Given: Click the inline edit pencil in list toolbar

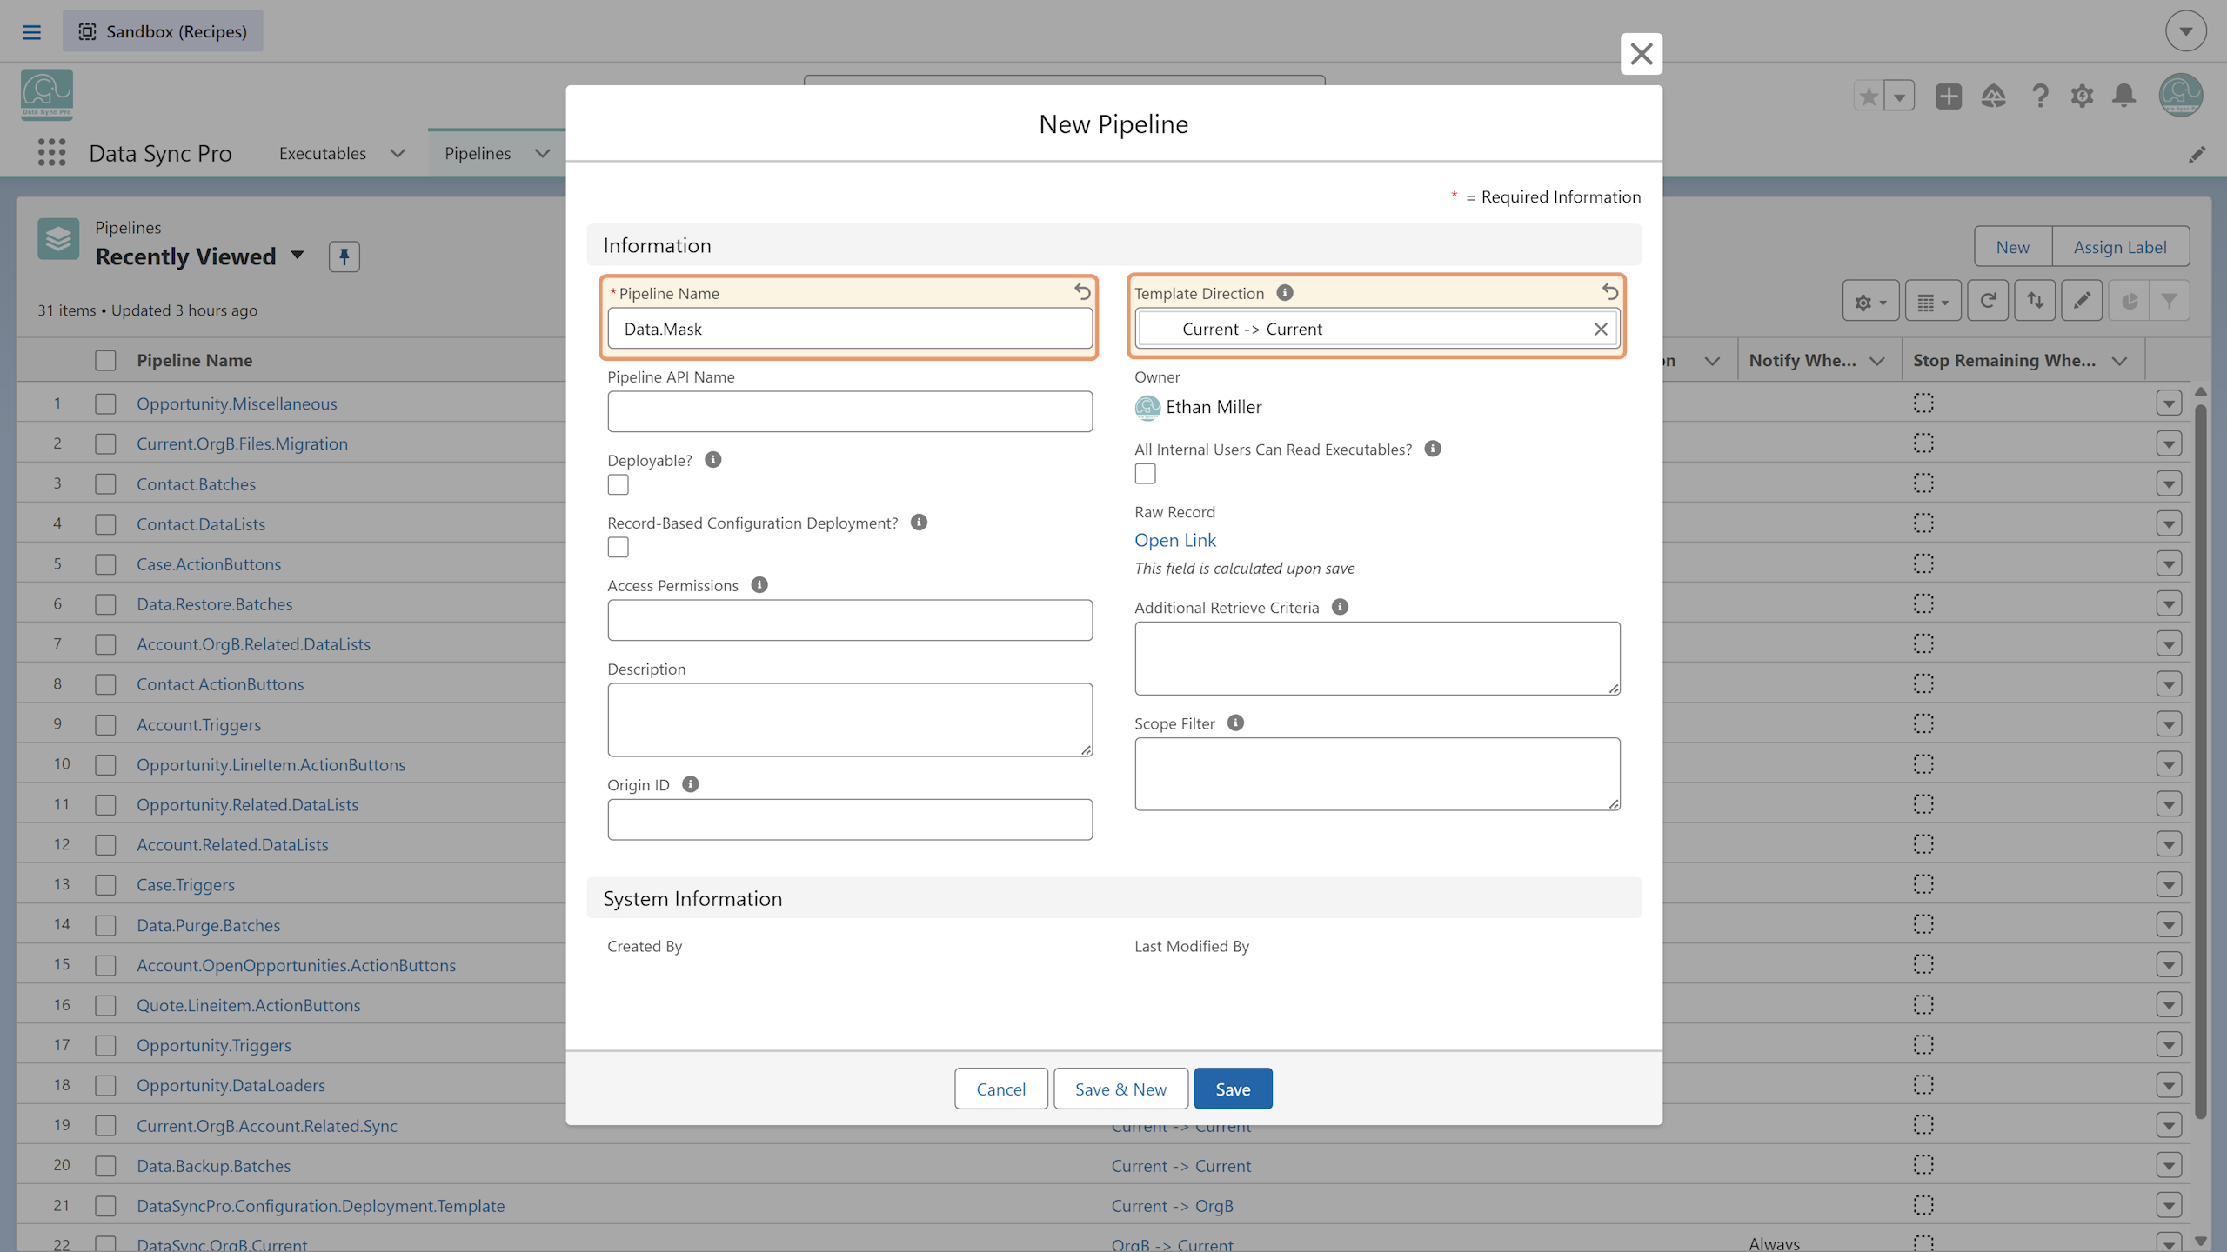Looking at the screenshot, I should (2082, 301).
